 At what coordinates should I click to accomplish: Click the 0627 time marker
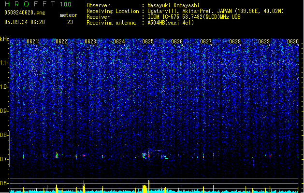(206, 41)
